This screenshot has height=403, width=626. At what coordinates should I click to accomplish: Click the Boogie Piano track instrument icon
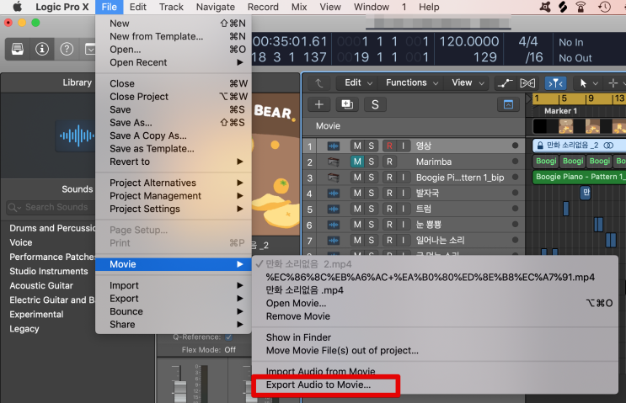(x=334, y=178)
